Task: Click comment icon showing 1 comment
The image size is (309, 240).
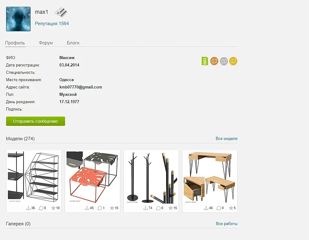Action: click(100, 208)
